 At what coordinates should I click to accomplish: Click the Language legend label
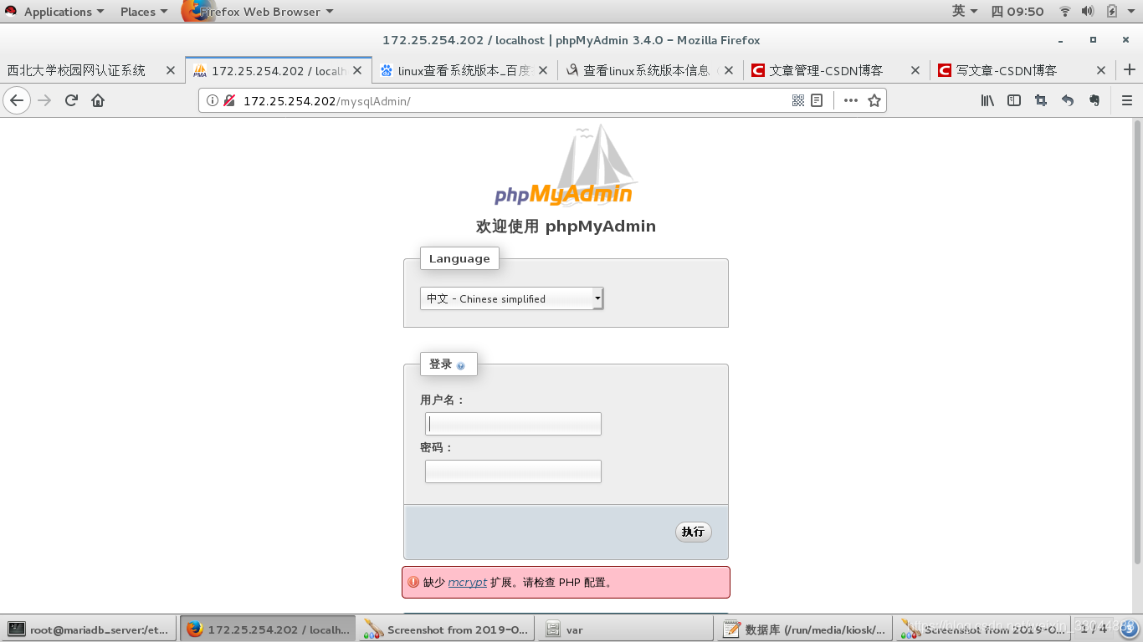click(x=459, y=258)
